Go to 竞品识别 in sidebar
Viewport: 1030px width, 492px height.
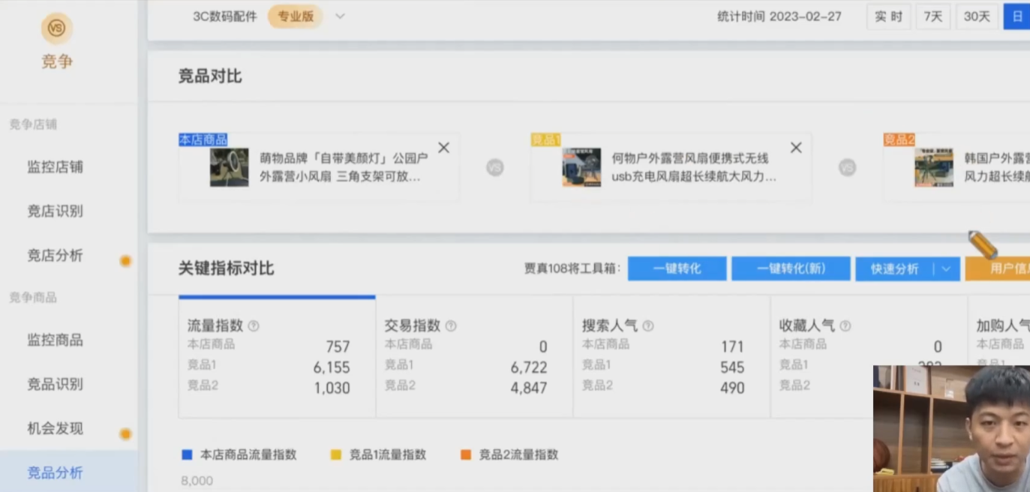(55, 384)
